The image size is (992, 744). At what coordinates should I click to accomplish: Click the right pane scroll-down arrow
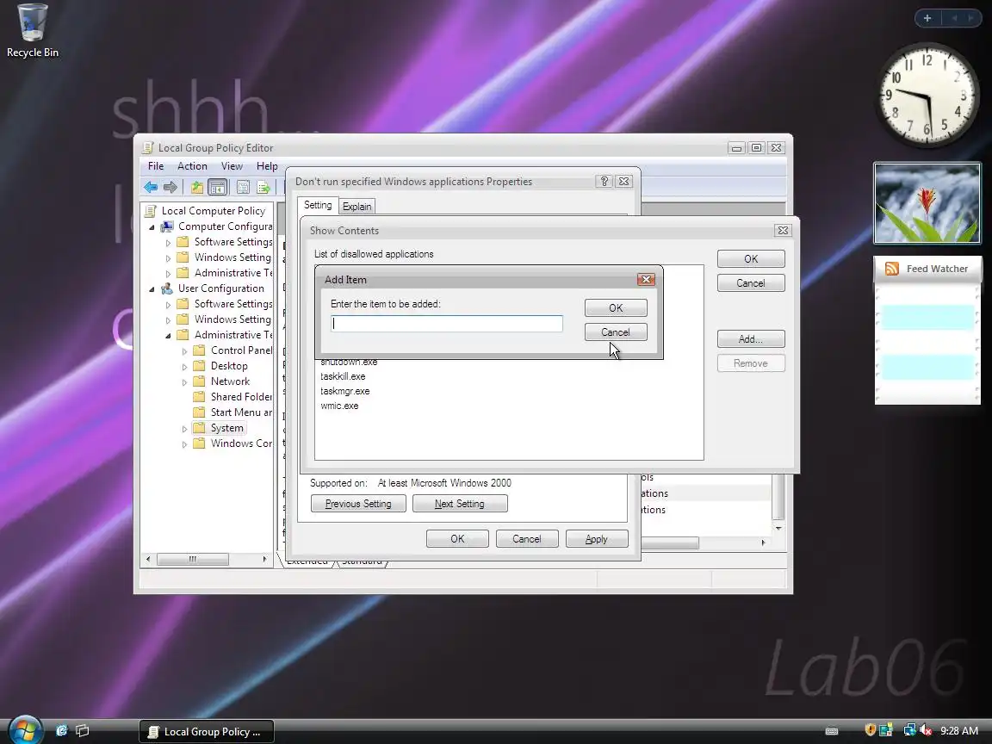(778, 528)
